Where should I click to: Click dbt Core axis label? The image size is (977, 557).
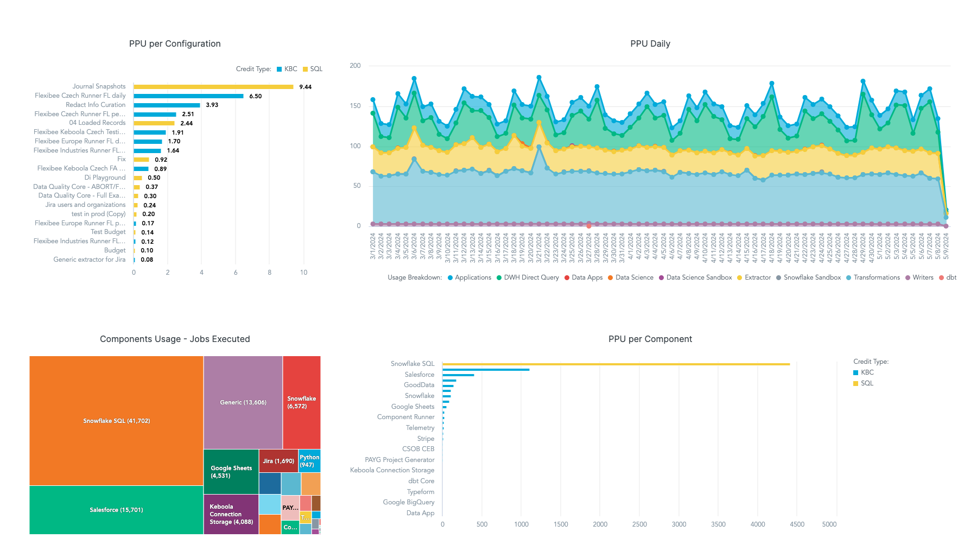[x=421, y=481]
